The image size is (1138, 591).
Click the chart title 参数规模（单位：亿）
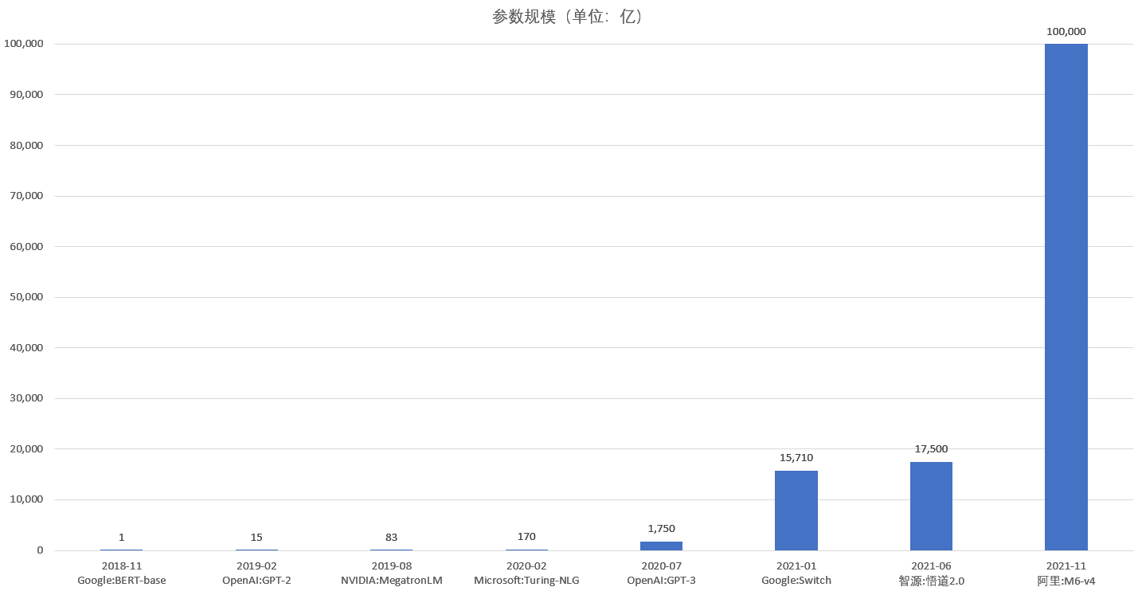pyautogui.click(x=568, y=17)
